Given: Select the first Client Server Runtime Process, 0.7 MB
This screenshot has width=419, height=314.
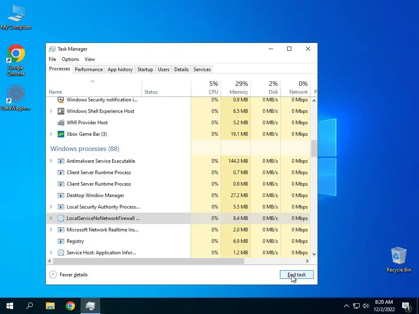Looking at the screenshot, I should pos(178,173).
